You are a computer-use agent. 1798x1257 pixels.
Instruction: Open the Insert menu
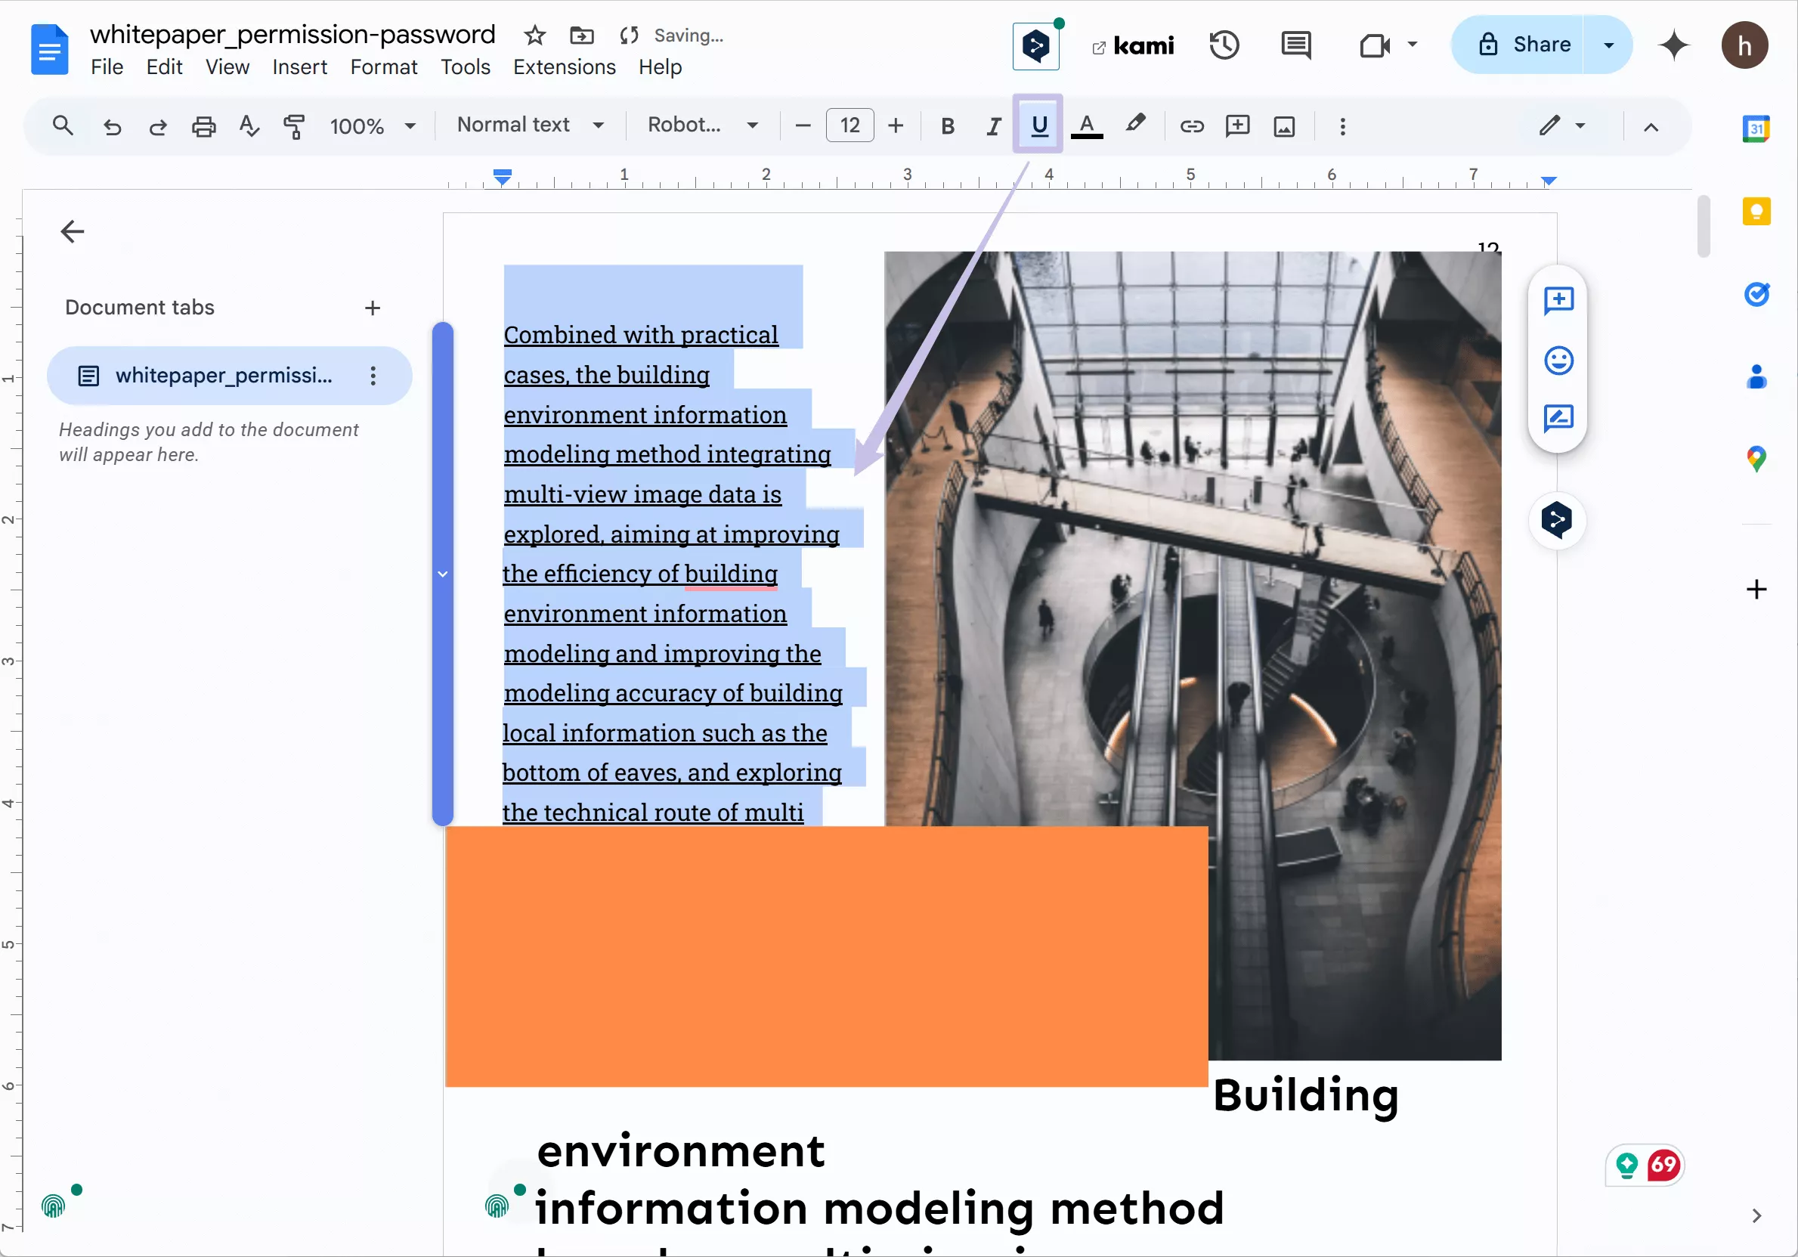(x=300, y=67)
